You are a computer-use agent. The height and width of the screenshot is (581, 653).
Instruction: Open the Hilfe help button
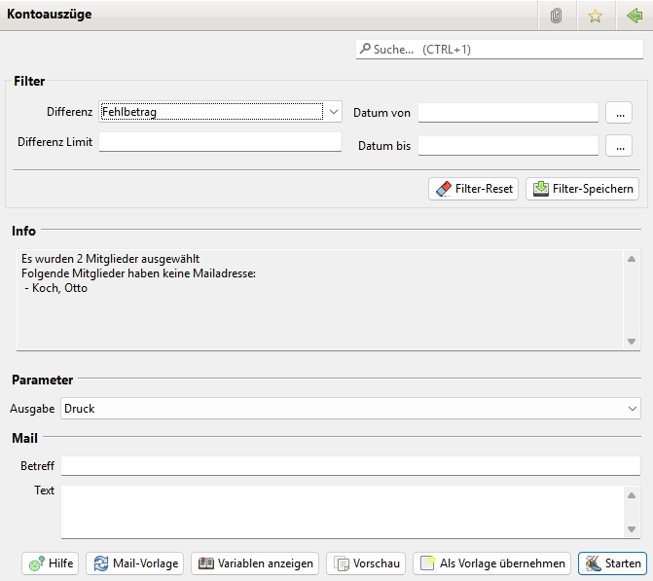(x=50, y=563)
